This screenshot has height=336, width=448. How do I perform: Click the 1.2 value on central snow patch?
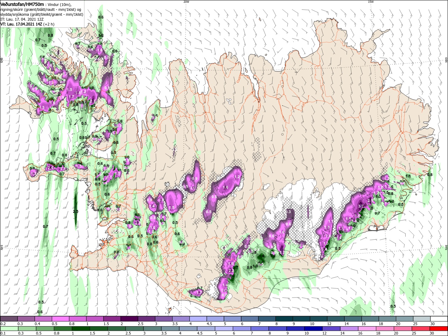point(237,177)
